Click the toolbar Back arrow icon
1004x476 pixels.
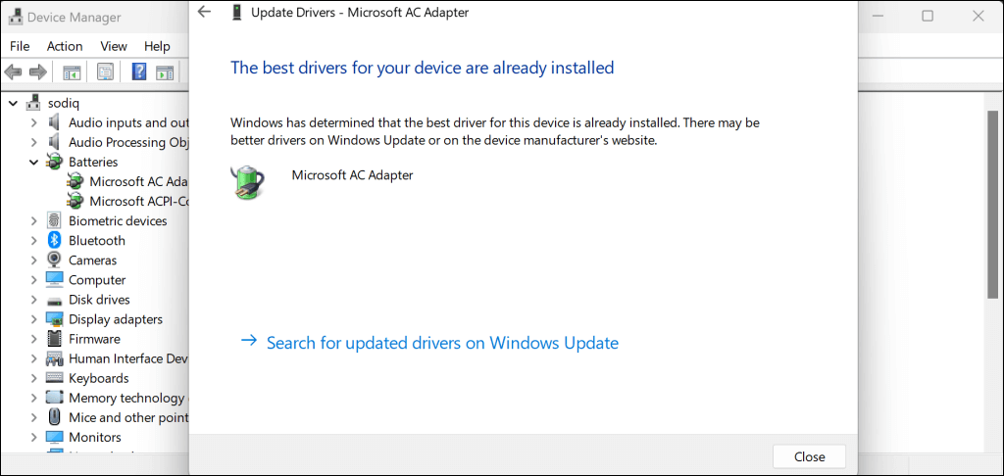pos(14,71)
